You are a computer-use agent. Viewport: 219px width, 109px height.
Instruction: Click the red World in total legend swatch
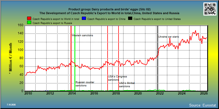point(29,19)
